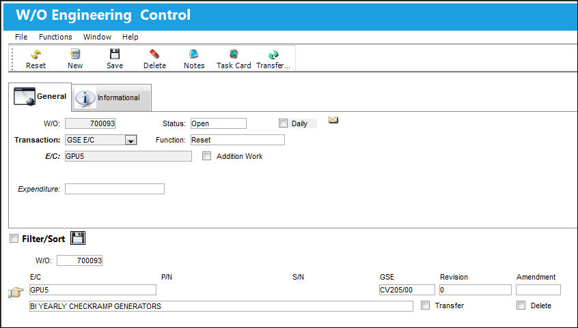Open the File menu
Screen dimensions: 578x328
(21, 37)
